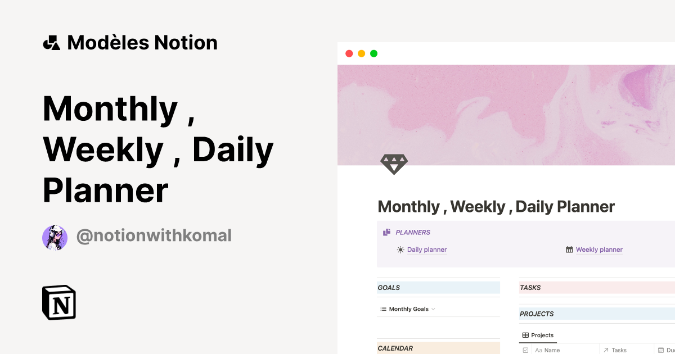Open the Daily planner link
Viewport: 675px width, 354px height.
[x=426, y=249]
